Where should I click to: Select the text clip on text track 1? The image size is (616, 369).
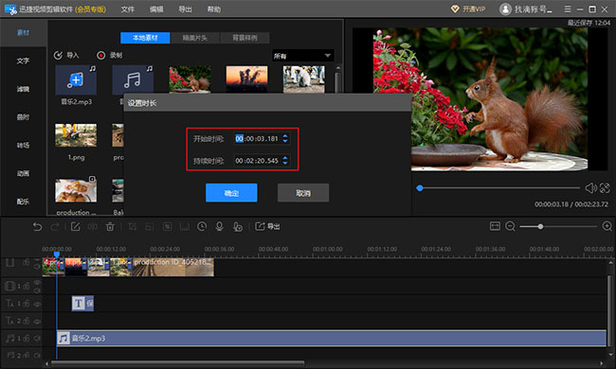82,304
